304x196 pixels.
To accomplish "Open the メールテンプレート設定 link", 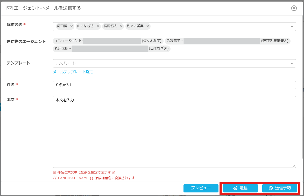I will (73, 72).
